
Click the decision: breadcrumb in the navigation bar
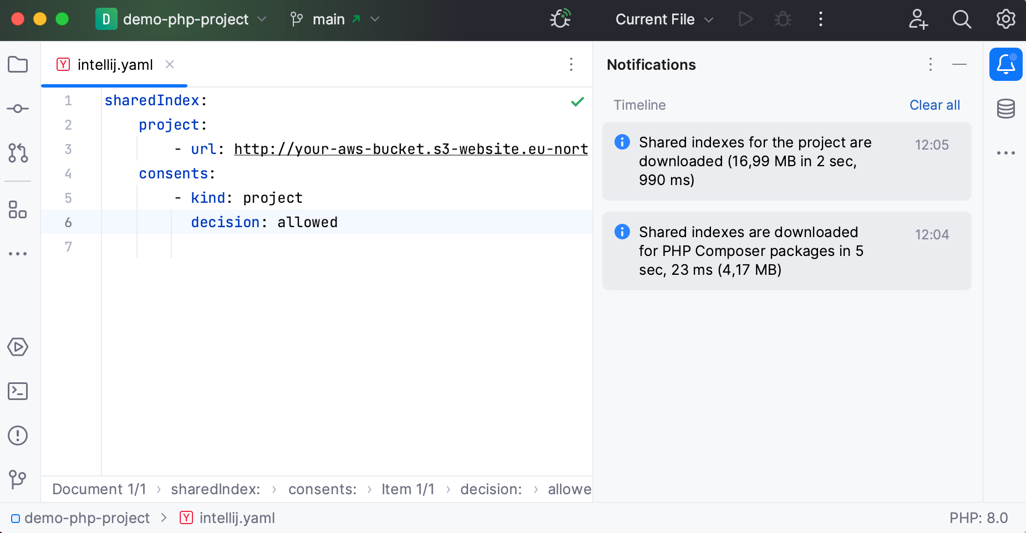491,489
